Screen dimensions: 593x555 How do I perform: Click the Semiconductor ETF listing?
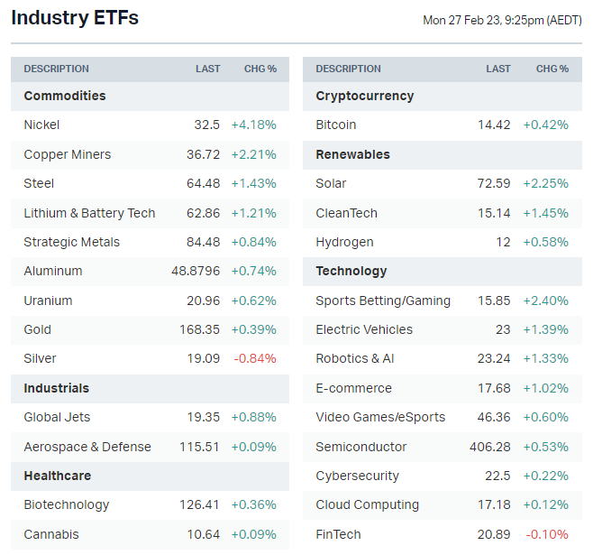[x=361, y=447]
